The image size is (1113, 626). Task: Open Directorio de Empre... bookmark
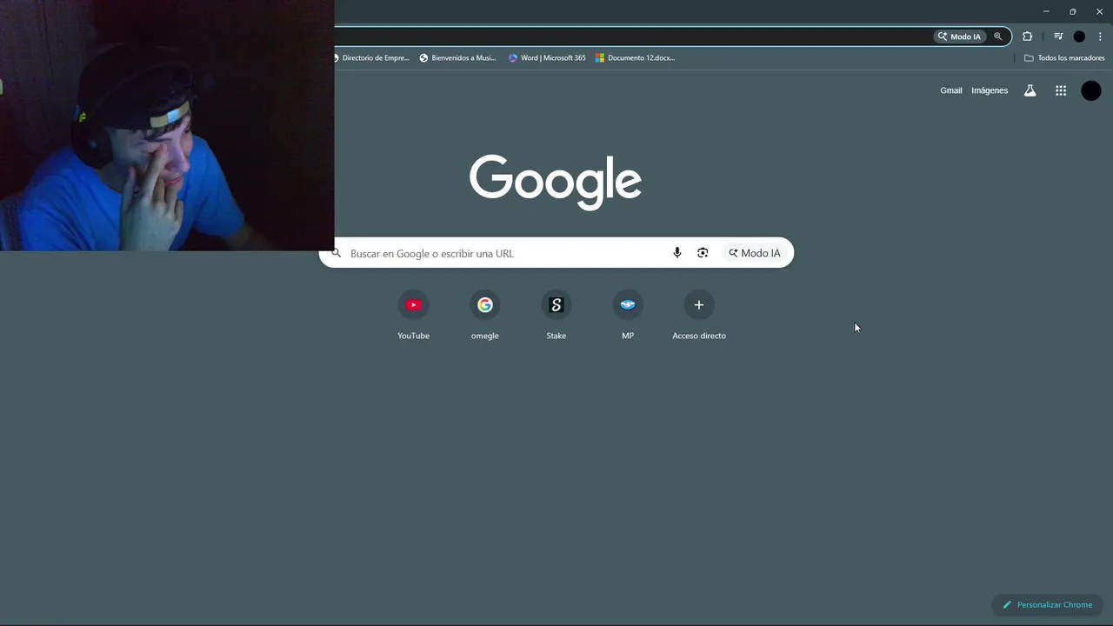371,58
